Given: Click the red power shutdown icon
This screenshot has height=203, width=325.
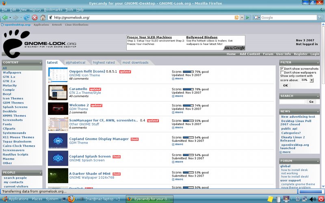Looking at the screenshot, I should 321,199.
